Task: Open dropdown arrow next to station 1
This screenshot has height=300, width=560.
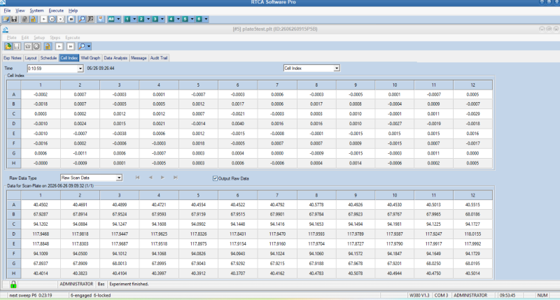Action: click(134, 20)
